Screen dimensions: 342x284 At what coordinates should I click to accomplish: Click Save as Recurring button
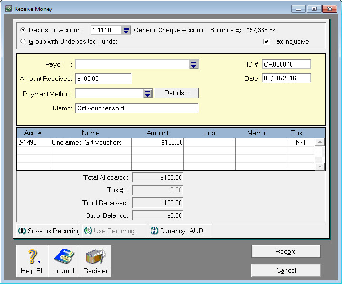coord(48,231)
